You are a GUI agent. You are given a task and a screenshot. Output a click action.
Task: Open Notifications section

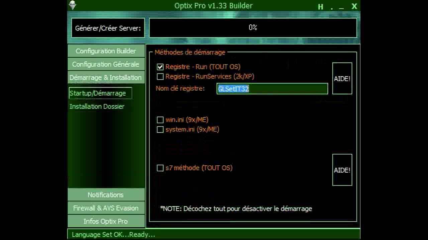click(106, 195)
